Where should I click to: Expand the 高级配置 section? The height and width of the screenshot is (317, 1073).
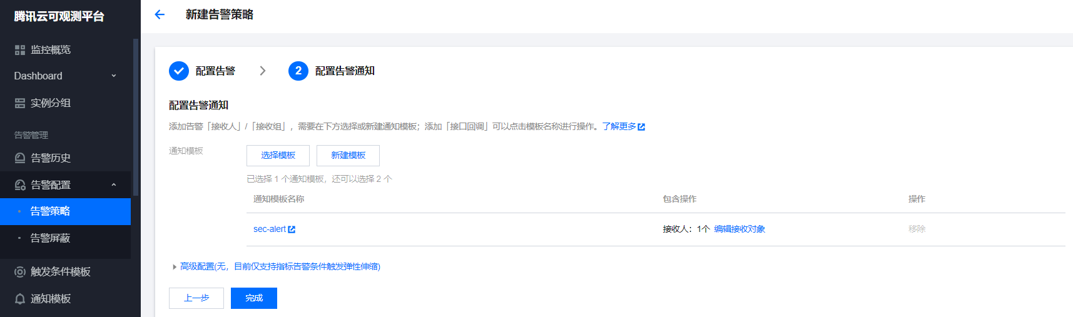(x=175, y=267)
